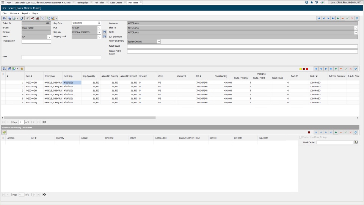
Task: Delete a line from the detail grid
Action: (x=340, y=69)
